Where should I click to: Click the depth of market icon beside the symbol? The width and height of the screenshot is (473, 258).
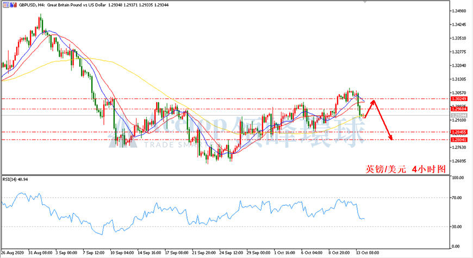[x=14, y=5]
